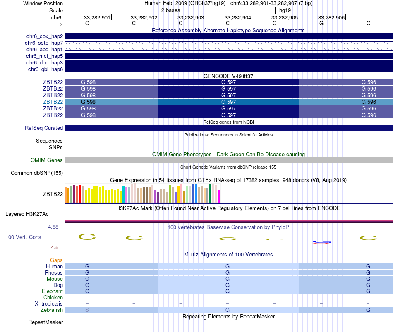Click the Dog species label
This screenshot has width=393, height=332.
point(58,285)
